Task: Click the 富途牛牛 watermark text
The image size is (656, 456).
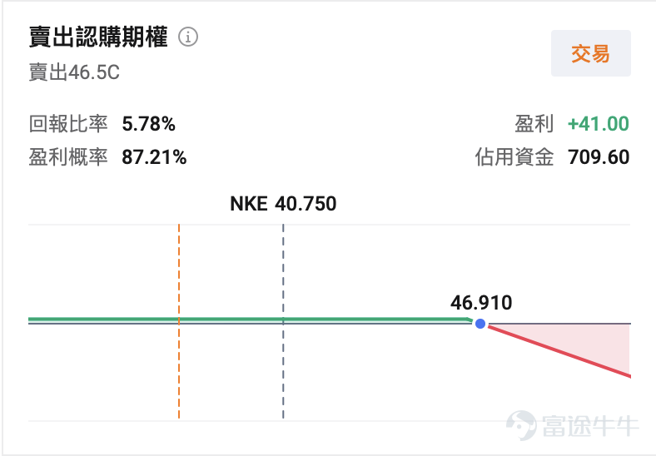Action: click(x=590, y=426)
